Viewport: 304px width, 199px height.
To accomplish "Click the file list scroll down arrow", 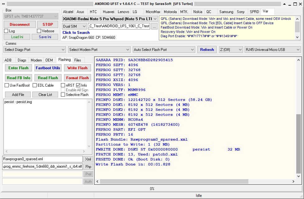I will click(x=89, y=146).
